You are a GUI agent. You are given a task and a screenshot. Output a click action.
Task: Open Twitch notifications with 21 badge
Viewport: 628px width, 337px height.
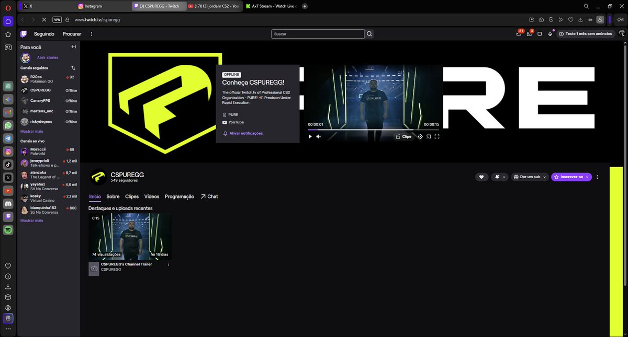(x=519, y=33)
